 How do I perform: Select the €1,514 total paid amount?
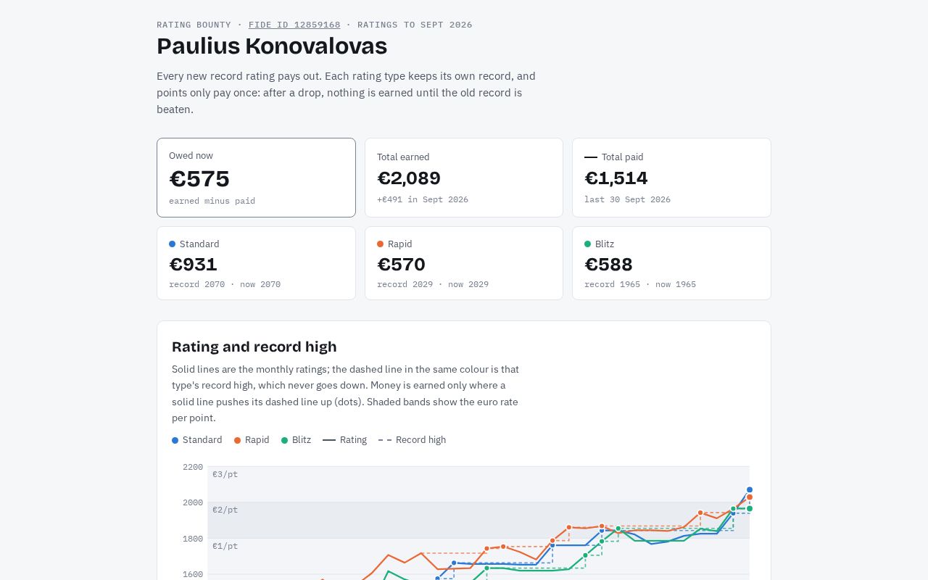click(x=616, y=178)
